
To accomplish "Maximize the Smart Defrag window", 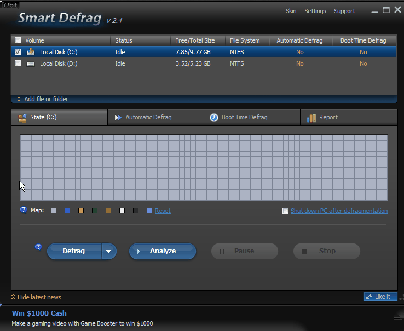I will pos(386,10).
